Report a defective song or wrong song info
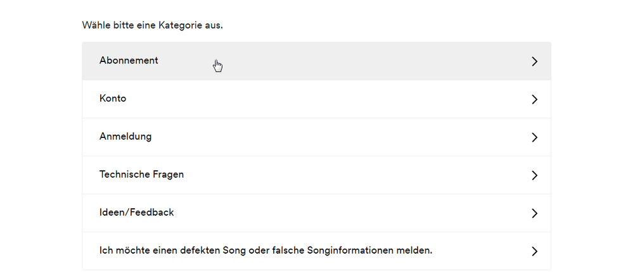The height and width of the screenshot is (272, 635). (316, 251)
